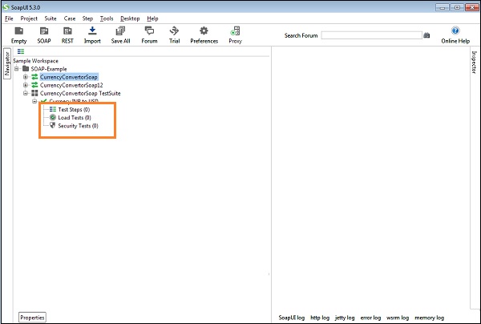Click the TestSuite grid icon

tap(34, 93)
